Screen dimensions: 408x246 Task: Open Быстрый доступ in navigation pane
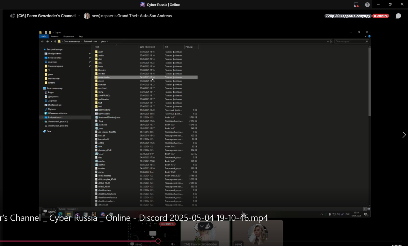55,50
